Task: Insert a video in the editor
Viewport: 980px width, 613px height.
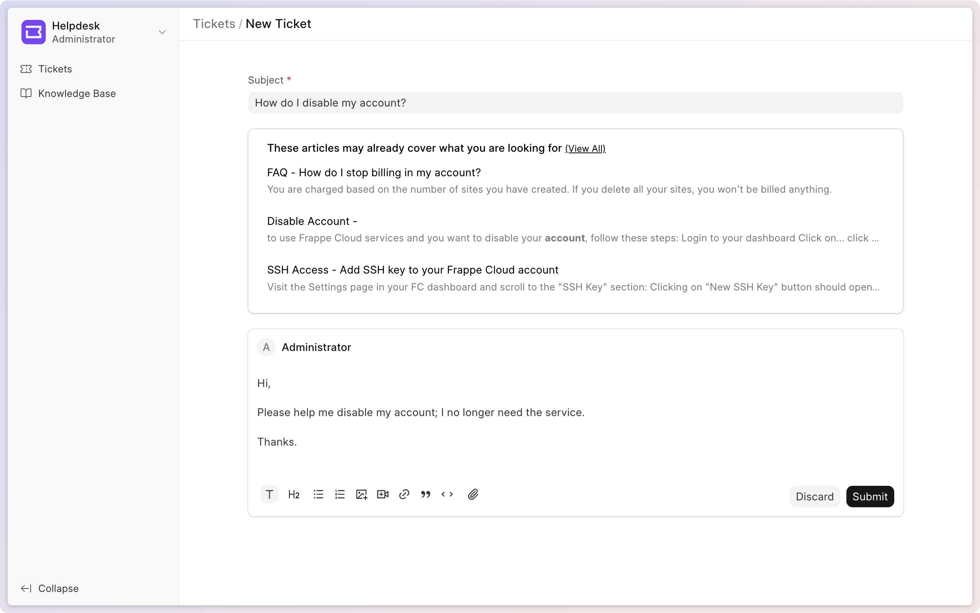Action: 382,494
